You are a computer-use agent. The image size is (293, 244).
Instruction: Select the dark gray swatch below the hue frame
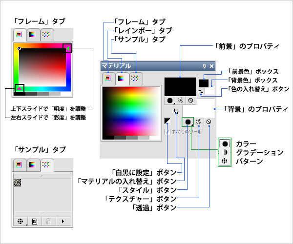click(31, 94)
